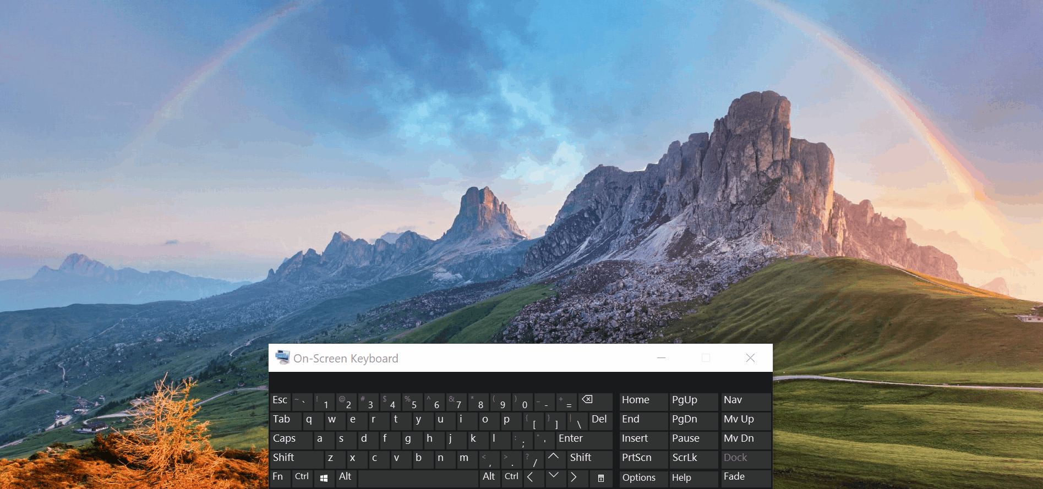Toggle the ScrLk scroll lock key
The height and width of the screenshot is (489, 1043).
692,458
